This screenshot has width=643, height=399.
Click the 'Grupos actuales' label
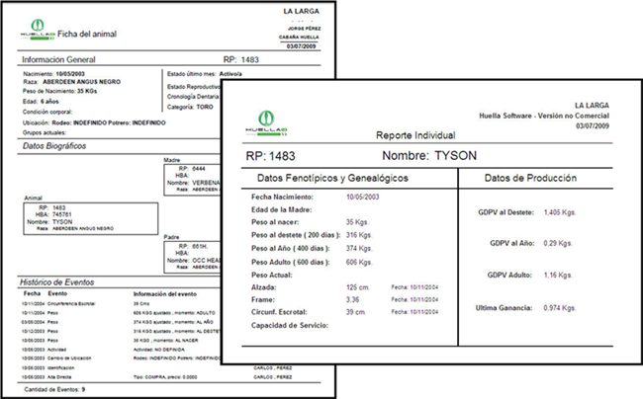pos(45,132)
